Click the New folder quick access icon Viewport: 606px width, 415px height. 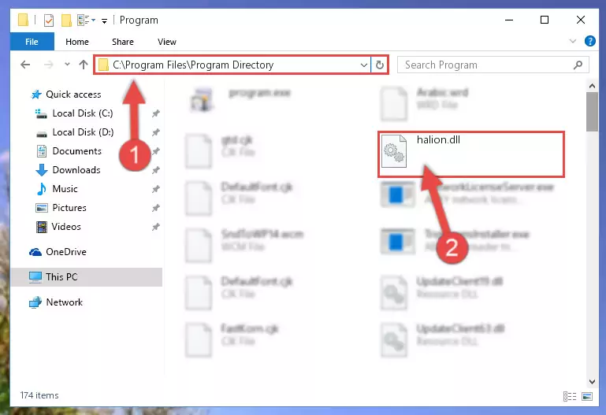[66, 20]
